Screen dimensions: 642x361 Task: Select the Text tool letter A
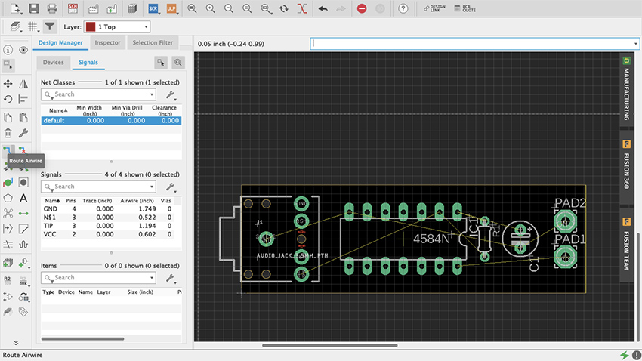click(23, 198)
